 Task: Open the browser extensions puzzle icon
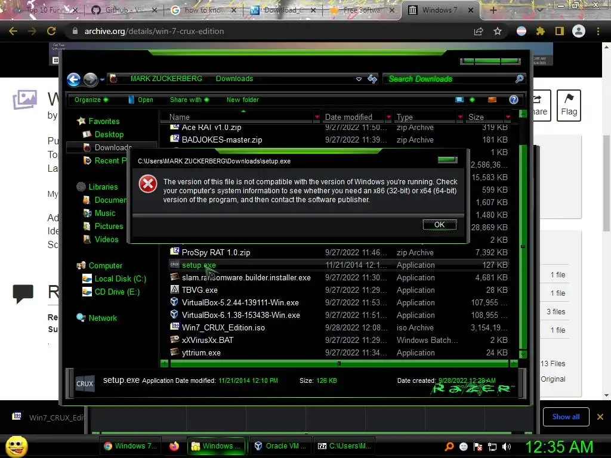[541, 31]
